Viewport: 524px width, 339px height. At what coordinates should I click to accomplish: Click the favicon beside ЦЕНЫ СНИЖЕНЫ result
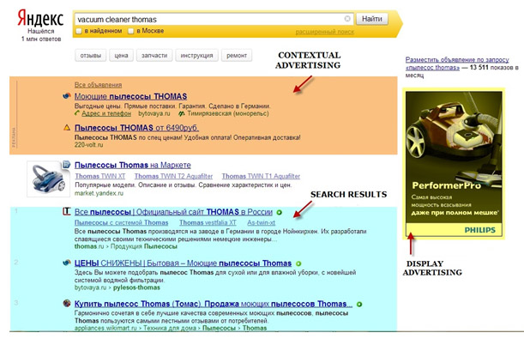pos(67,263)
